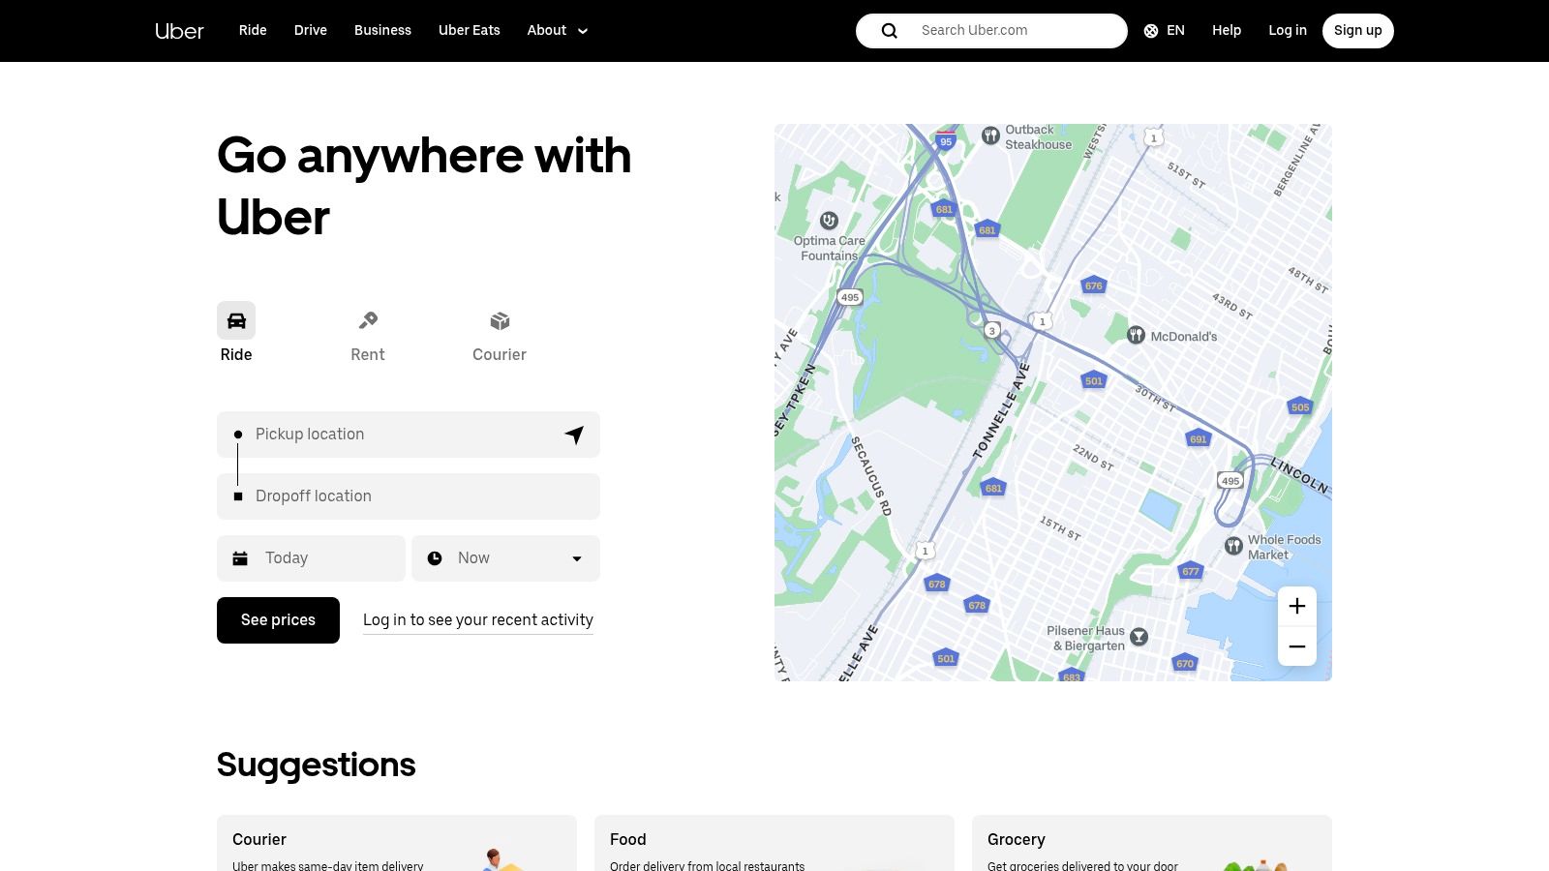Select the Courier package icon
This screenshot has width=1549, height=871.
[500, 319]
